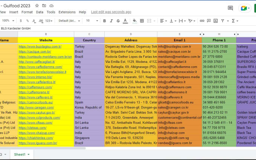256x160 pixels.
Task: Expand hidden columns right of column H
Action: tap(235, 34)
